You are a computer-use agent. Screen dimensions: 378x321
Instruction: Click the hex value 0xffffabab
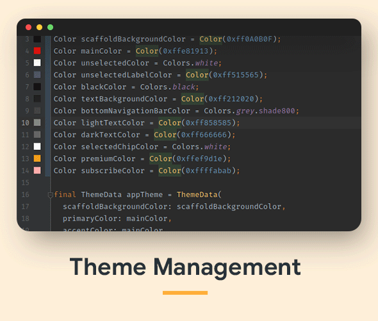pyautogui.click(x=208, y=170)
